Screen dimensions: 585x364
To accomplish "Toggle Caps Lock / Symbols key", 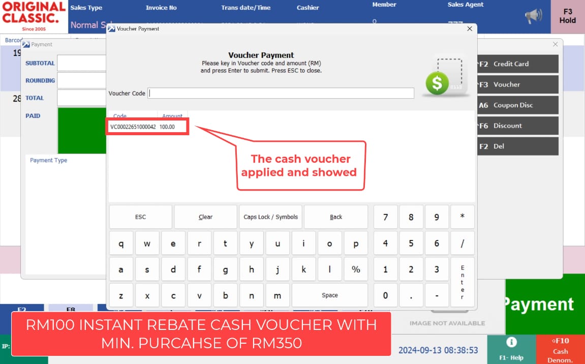I will (x=270, y=217).
